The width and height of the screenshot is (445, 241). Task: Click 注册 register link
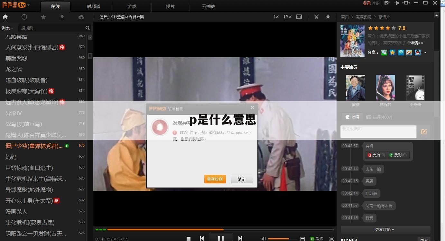tap(376, 3)
